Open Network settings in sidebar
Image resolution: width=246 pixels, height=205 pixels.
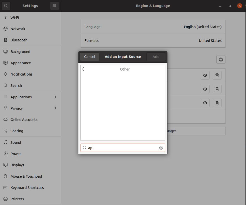pos(30,29)
